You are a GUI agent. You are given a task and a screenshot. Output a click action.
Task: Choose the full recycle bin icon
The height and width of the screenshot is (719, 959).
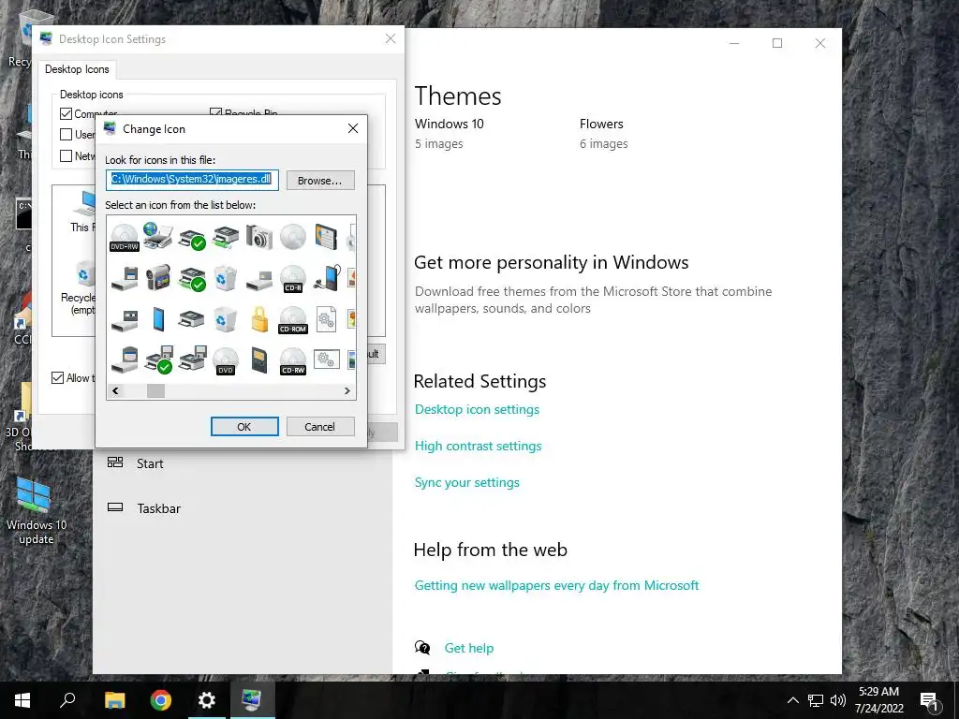pyautogui.click(x=226, y=277)
